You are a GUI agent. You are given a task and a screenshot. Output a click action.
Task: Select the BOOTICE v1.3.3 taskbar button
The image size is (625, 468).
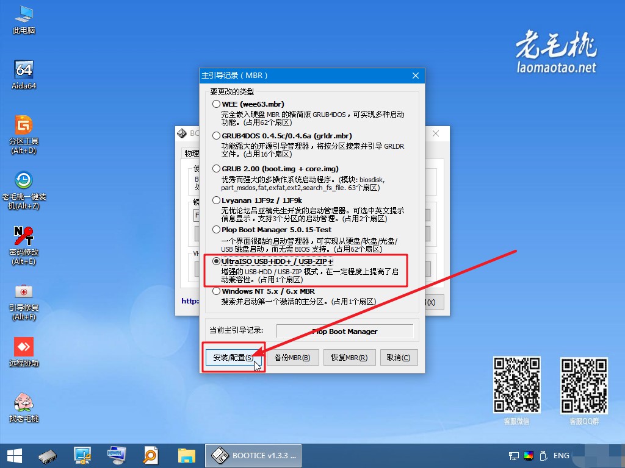tap(253, 456)
